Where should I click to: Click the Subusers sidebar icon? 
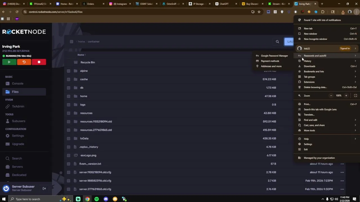pyautogui.click(x=8, y=121)
